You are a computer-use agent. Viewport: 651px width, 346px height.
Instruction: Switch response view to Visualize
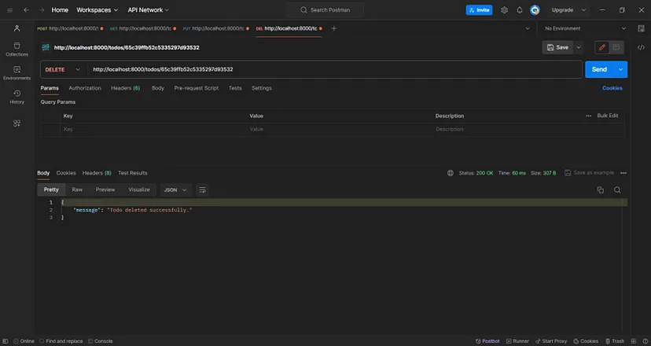click(x=139, y=190)
